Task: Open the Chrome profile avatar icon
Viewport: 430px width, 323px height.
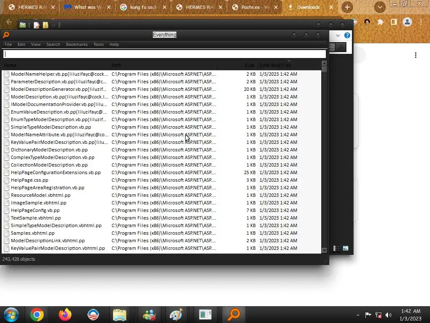Action: tap(407, 22)
